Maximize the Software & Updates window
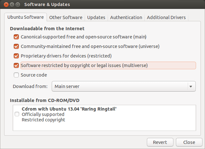Viewport: 205px width, 149px height. point(18,4)
